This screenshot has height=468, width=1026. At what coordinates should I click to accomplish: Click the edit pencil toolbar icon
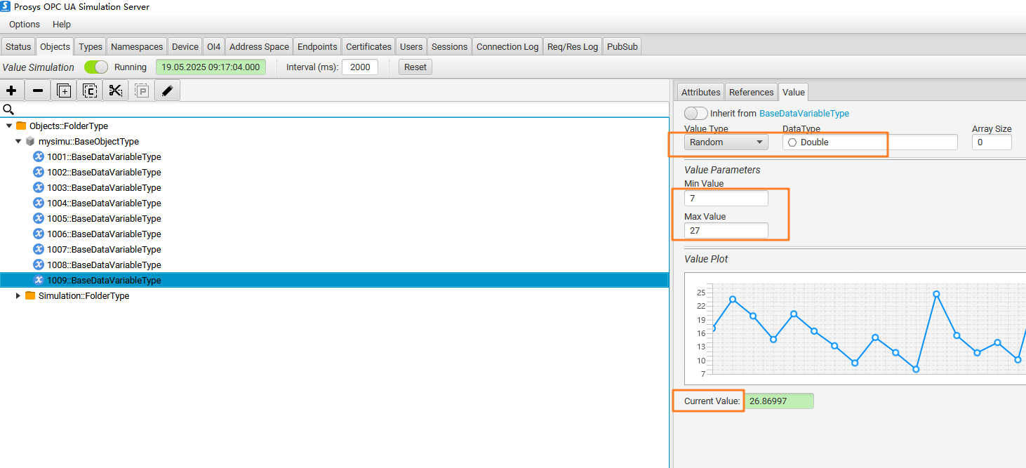click(167, 91)
